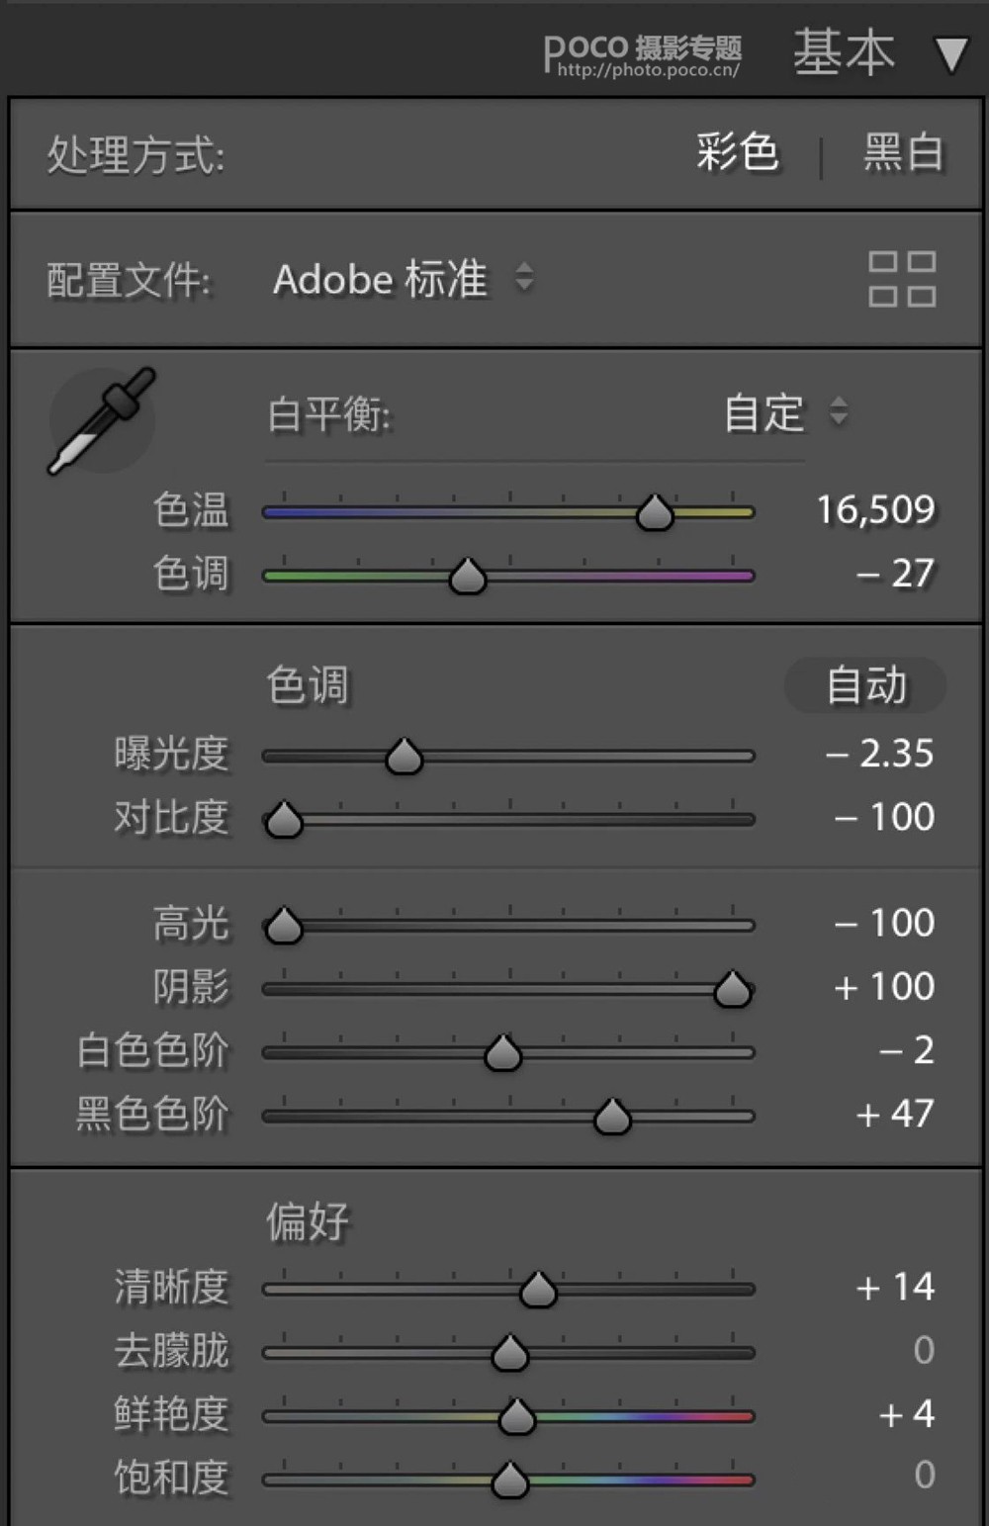The image size is (989, 1526).
Task: Click the 色调 tint slider handle
Action: (468, 577)
